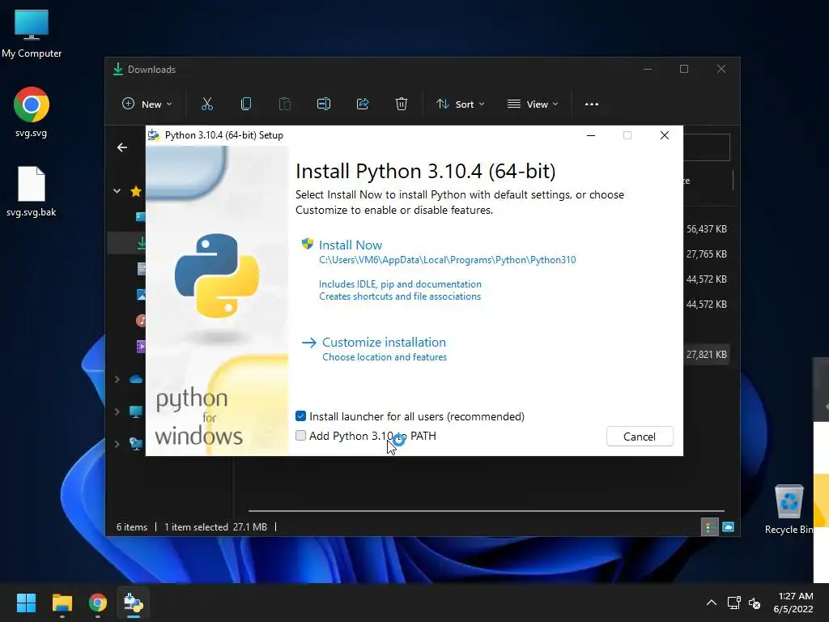
Task: Check Add Python 3.10 to PATH
Action: 301,435
